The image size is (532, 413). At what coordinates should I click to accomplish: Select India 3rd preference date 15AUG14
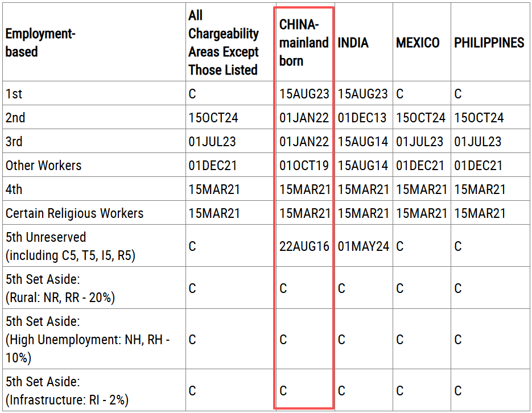pyautogui.click(x=362, y=142)
